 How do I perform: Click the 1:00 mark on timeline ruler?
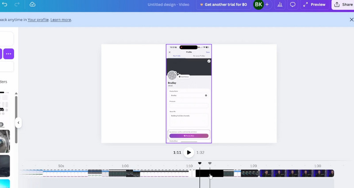tap(125, 166)
